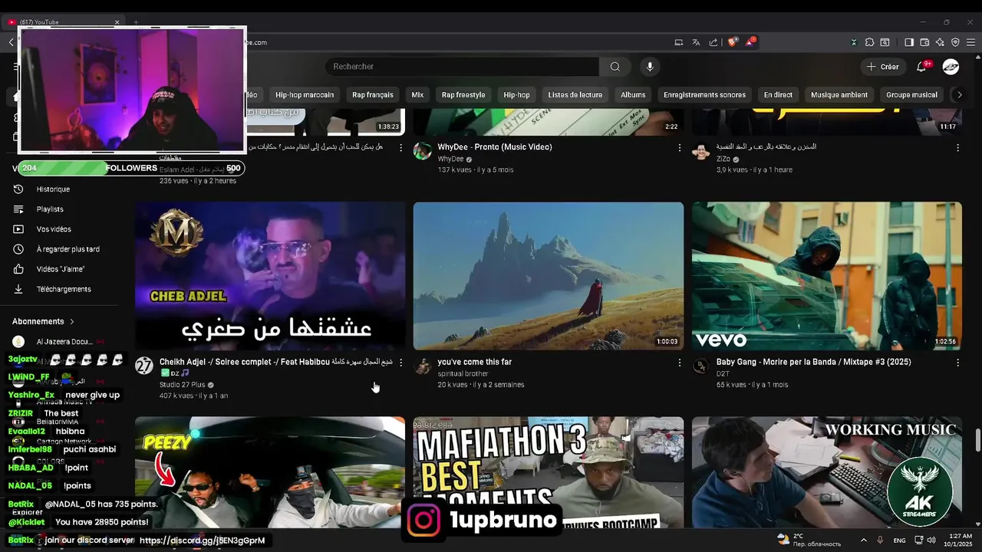Select the Rap français chip
The height and width of the screenshot is (552, 982).
[x=373, y=95]
